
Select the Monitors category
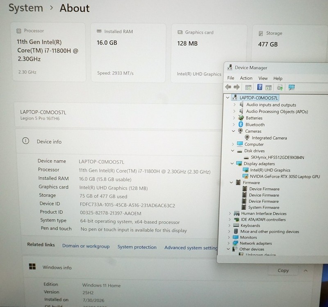point(248,238)
